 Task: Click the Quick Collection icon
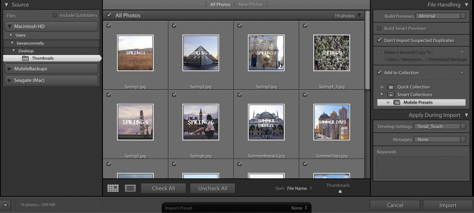(391, 87)
